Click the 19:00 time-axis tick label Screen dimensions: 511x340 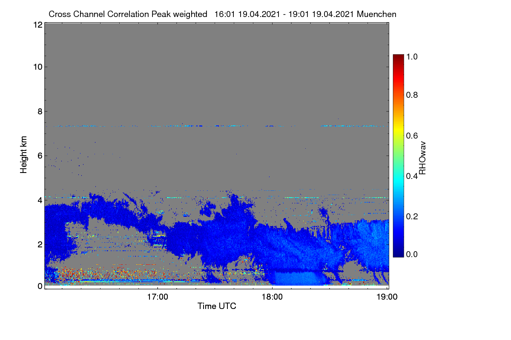click(x=387, y=296)
